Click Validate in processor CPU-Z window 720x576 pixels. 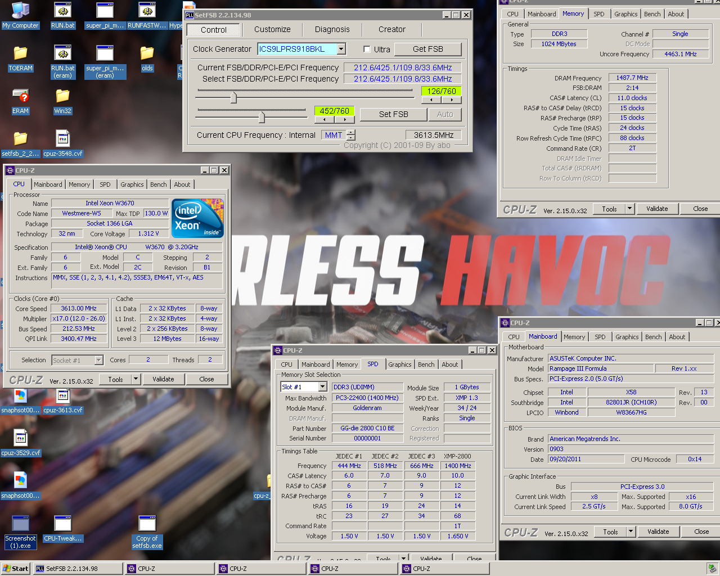(x=163, y=379)
